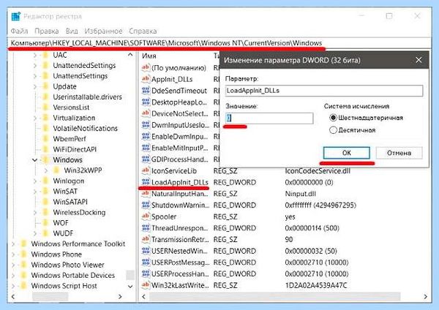Click the value 0xffffffff (4294967295)
The image size is (439, 310).
click(x=320, y=205)
